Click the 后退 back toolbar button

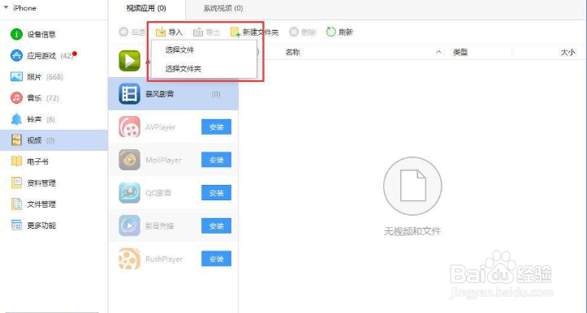pyautogui.click(x=132, y=32)
